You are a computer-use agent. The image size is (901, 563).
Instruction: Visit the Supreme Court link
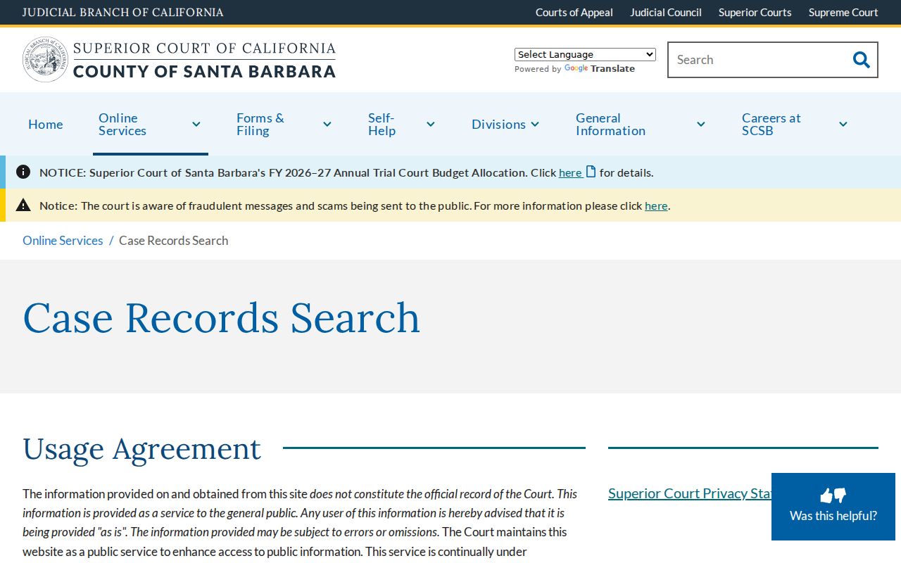click(x=843, y=12)
